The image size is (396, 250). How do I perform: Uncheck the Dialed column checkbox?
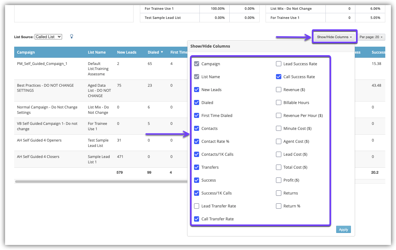coord(197,102)
